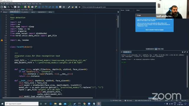Open the File menu

coord(1,4)
